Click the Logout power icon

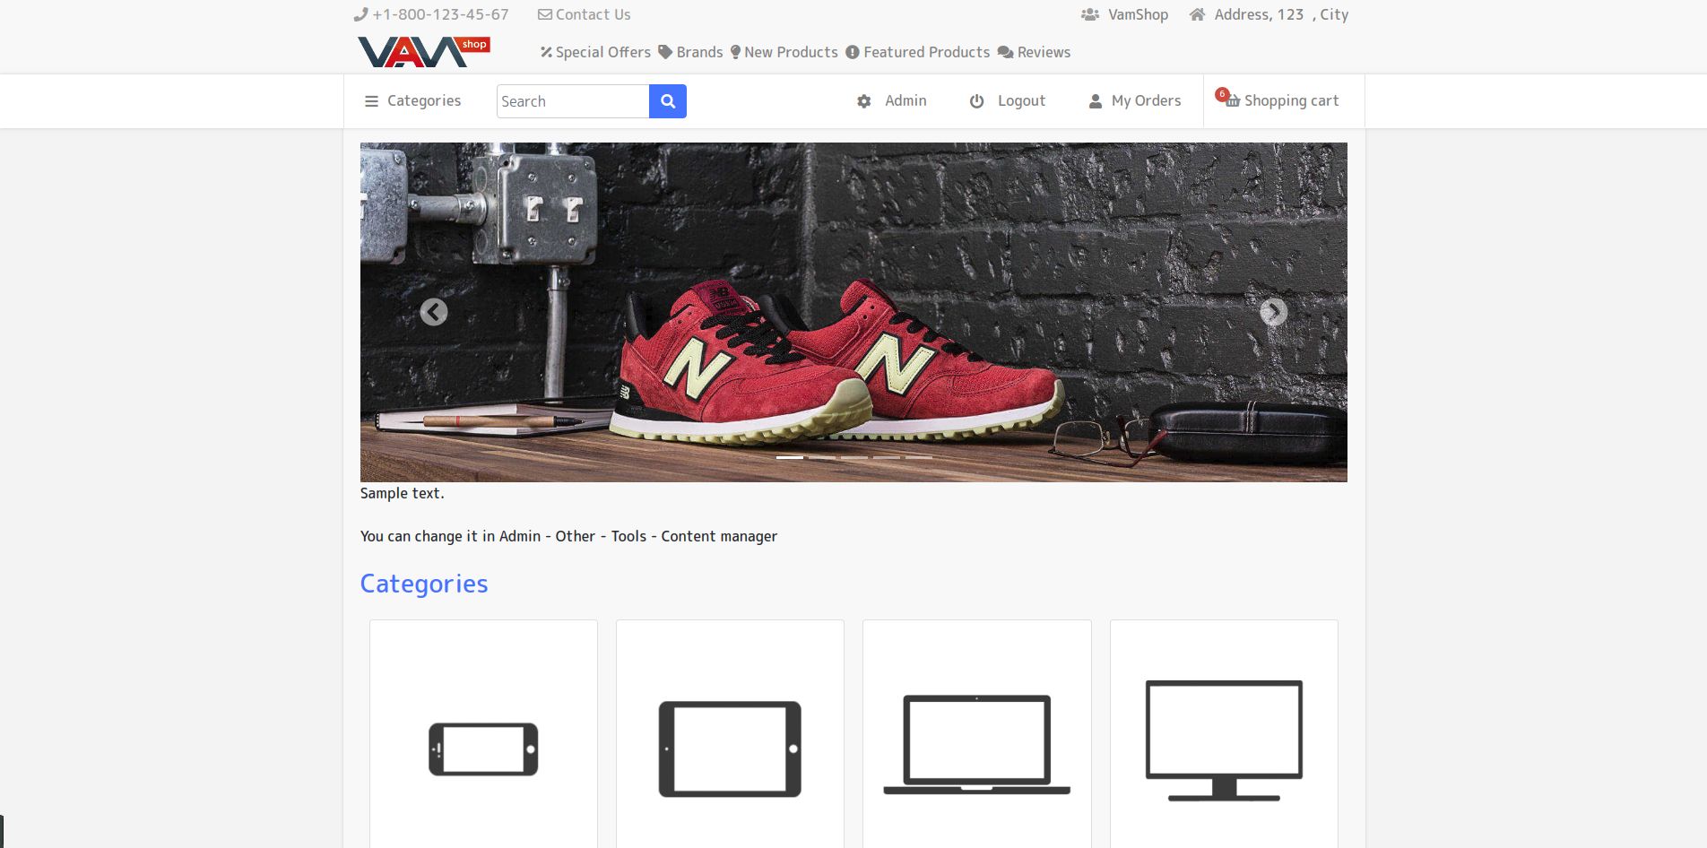(x=976, y=101)
